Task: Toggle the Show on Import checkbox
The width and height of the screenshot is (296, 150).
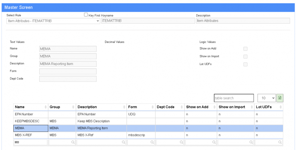Action: click(x=245, y=57)
